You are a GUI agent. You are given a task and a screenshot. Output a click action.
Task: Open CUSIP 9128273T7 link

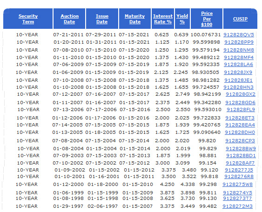[237, 199]
